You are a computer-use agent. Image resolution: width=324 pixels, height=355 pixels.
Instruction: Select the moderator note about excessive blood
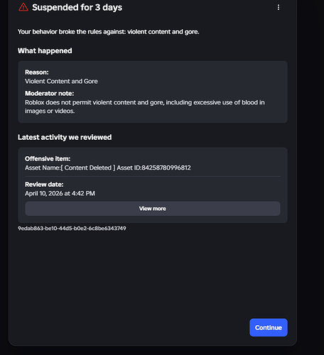pyautogui.click(x=145, y=106)
